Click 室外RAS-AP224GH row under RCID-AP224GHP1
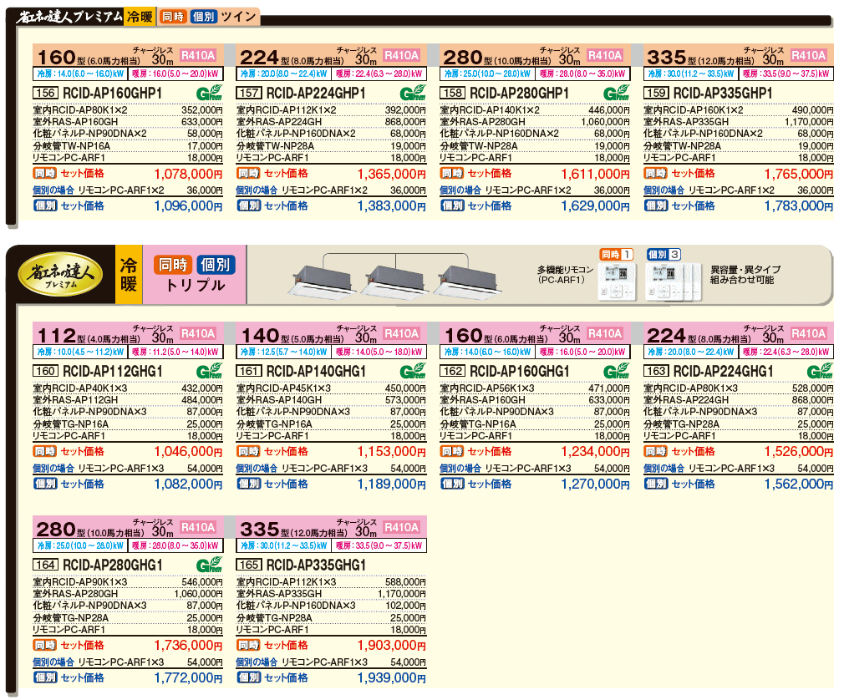 pyautogui.click(x=331, y=122)
